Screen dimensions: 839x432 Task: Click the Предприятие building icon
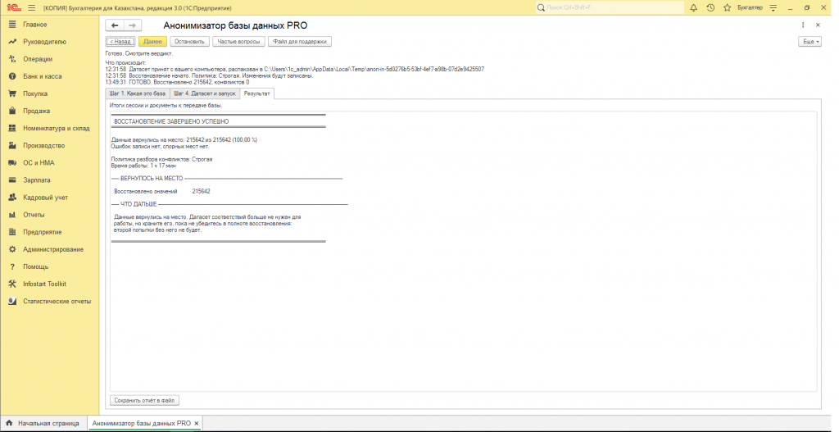pos(12,232)
